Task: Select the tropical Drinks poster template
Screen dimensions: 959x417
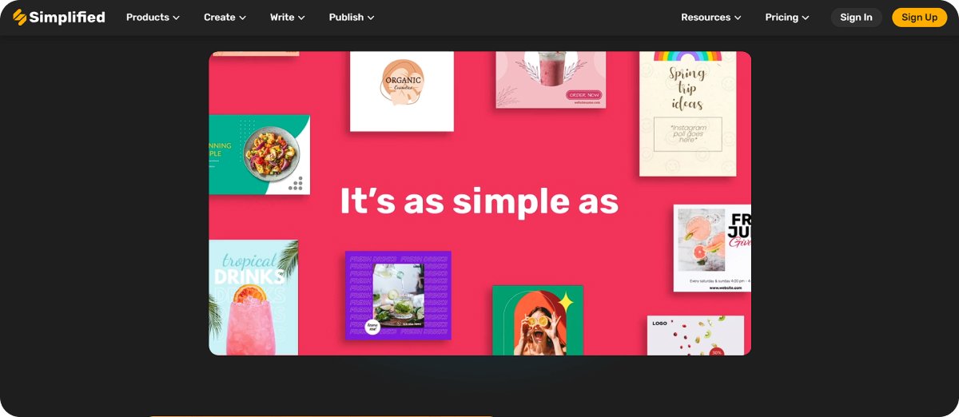Action: pyautogui.click(x=253, y=297)
